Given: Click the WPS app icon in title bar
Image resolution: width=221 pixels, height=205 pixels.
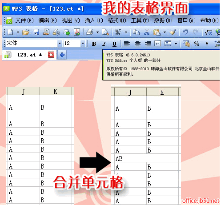Looking at the screenshot, I should [6, 8].
